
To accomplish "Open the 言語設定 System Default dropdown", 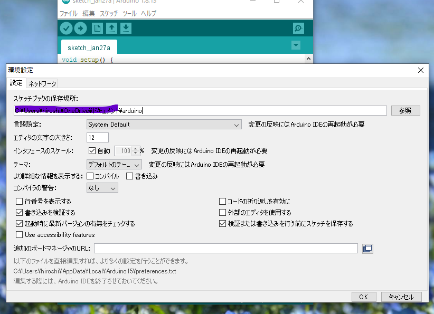I will click(164, 125).
